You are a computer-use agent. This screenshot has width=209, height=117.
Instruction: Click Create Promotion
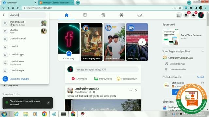178,69
